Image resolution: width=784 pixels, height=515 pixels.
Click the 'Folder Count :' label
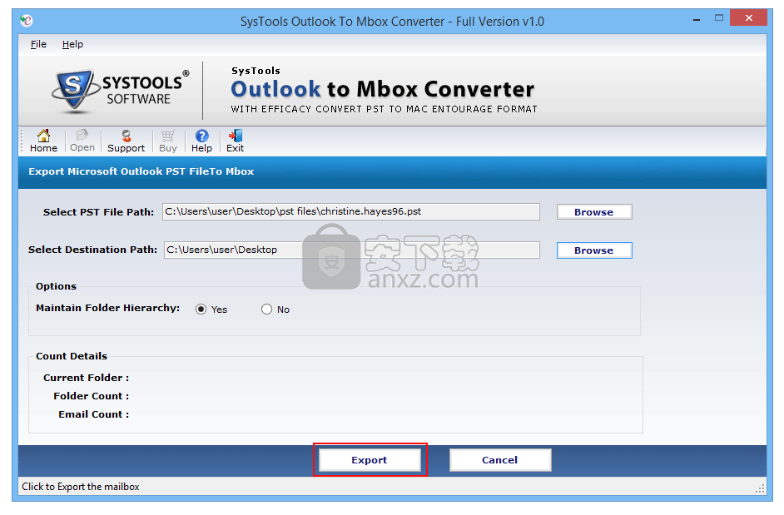91,396
